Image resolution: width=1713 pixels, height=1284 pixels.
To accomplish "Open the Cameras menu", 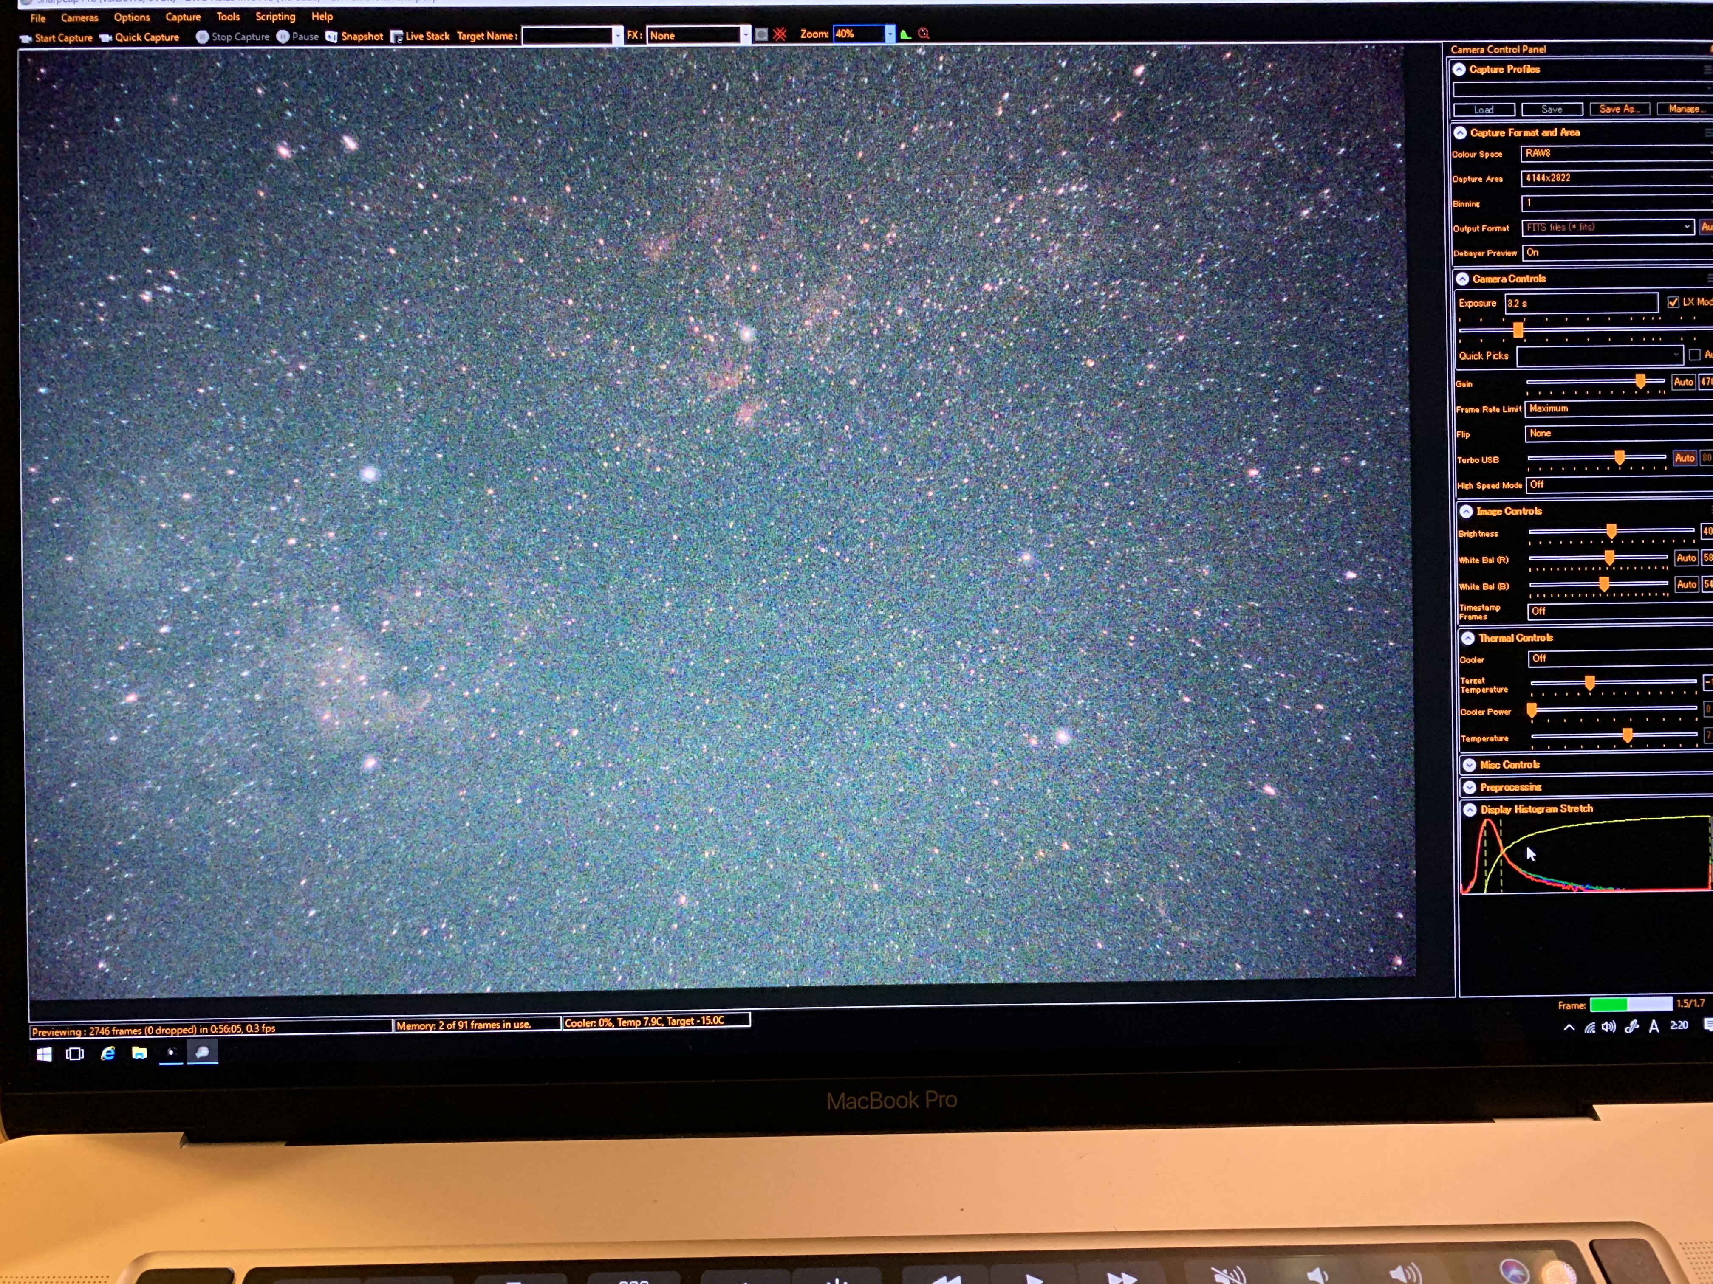I will [79, 17].
